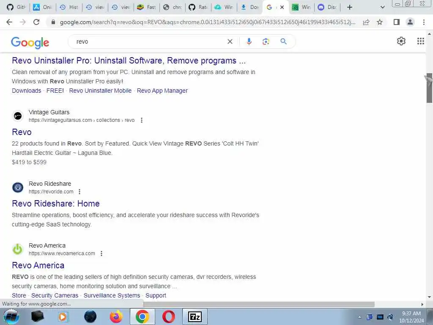Viewport: 433px width, 325px height.
Task: Open more options for Revo Rideshare result
Action: click(x=79, y=192)
